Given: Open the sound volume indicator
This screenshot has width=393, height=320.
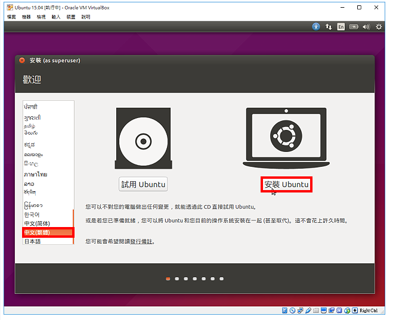Looking at the screenshot, I should pyautogui.click(x=366, y=27).
